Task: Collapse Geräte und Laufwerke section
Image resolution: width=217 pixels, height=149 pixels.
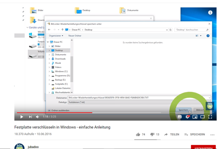Action: (x=28, y=27)
